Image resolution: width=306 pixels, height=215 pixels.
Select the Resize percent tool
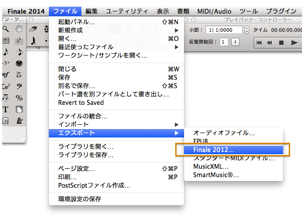pos(19,98)
